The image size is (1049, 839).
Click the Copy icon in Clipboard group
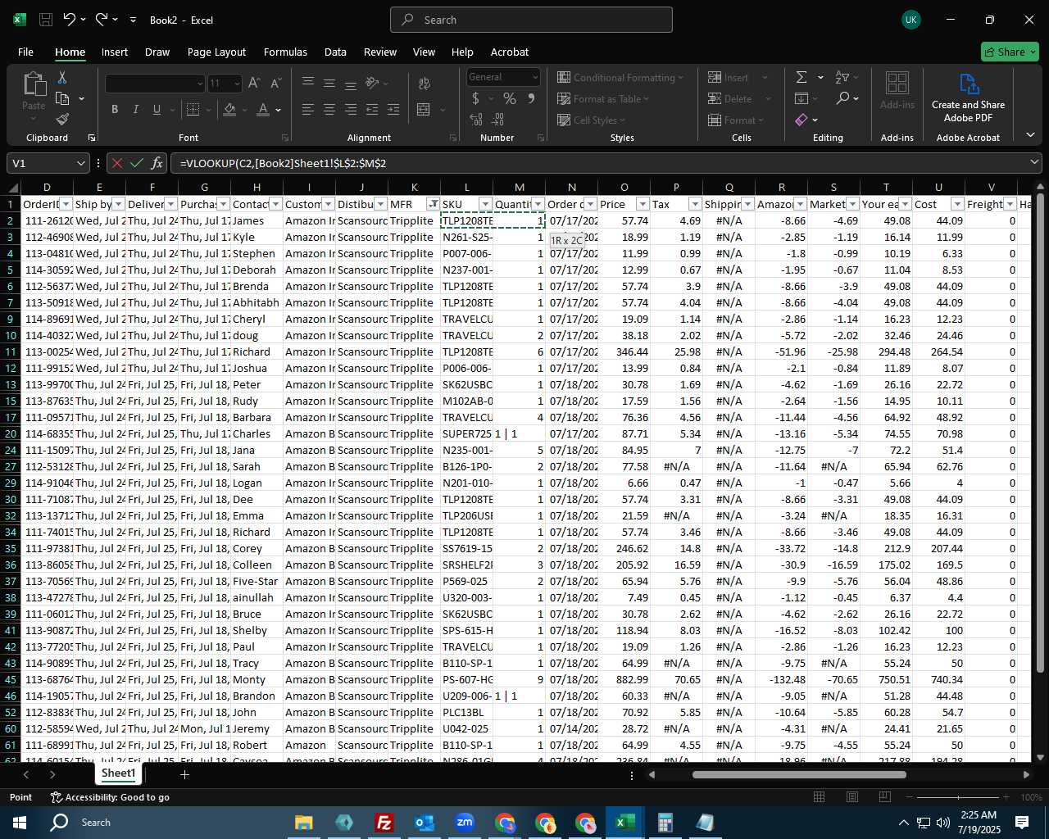(62, 99)
